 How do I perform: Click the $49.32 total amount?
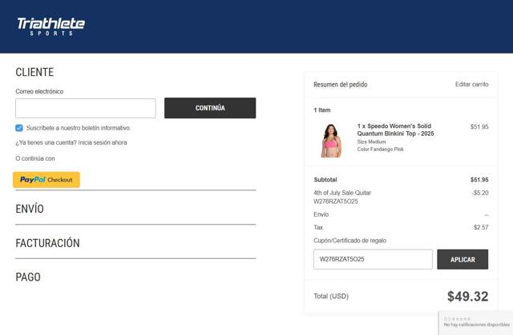point(468,297)
